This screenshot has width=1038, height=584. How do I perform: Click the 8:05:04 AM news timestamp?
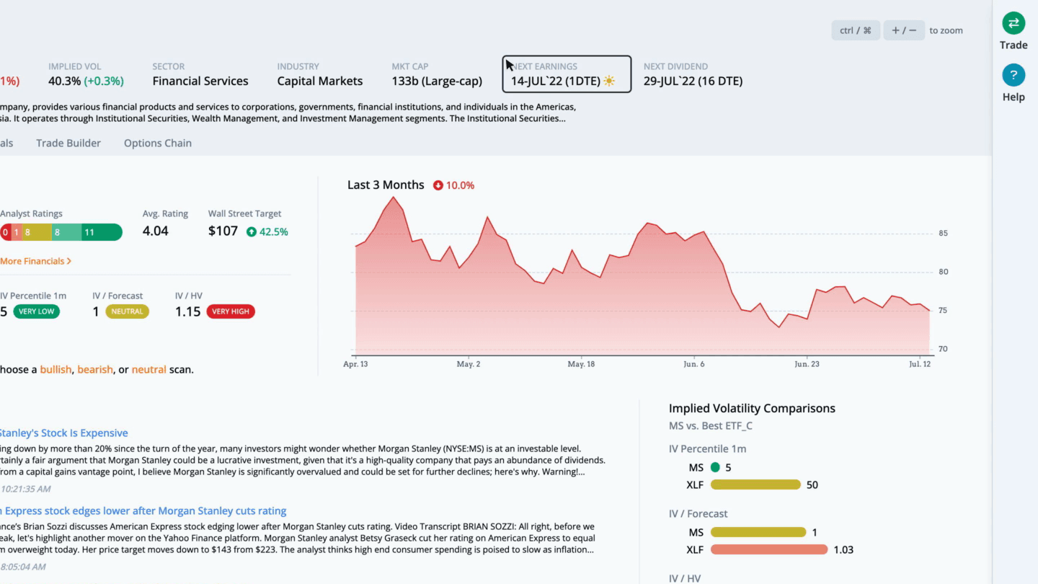[x=23, y=567]
